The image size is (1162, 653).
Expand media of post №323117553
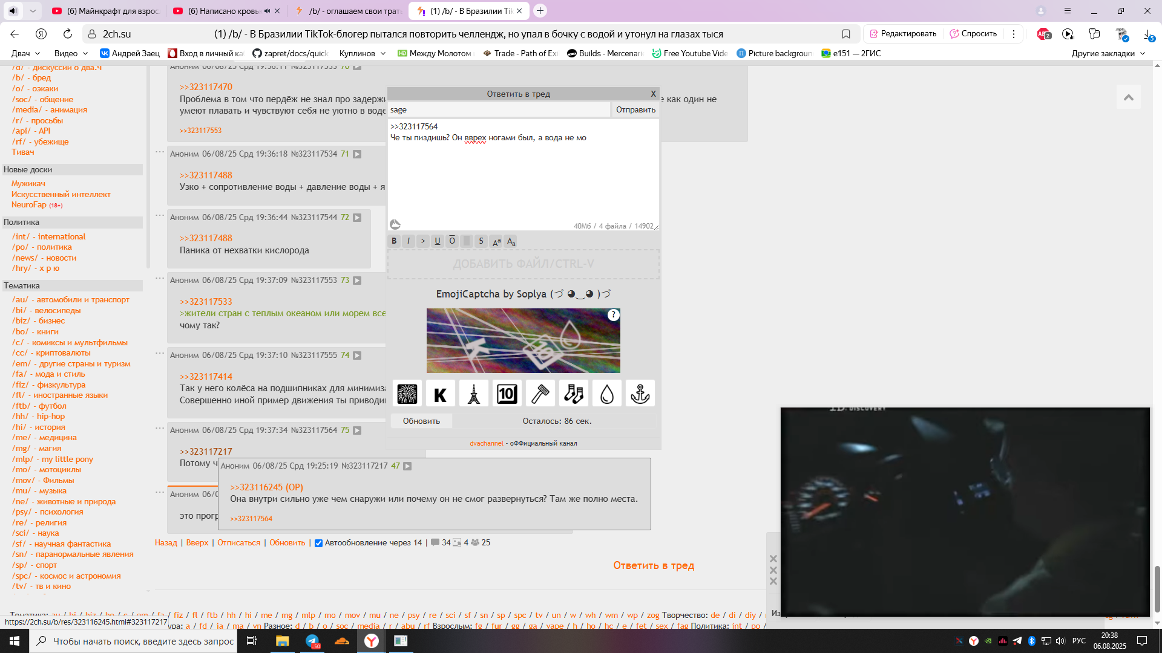(x=357, y=281)
